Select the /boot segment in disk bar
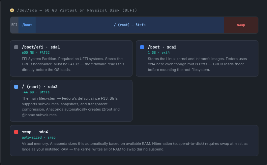The image size is (267, 165). pos(27,25)
